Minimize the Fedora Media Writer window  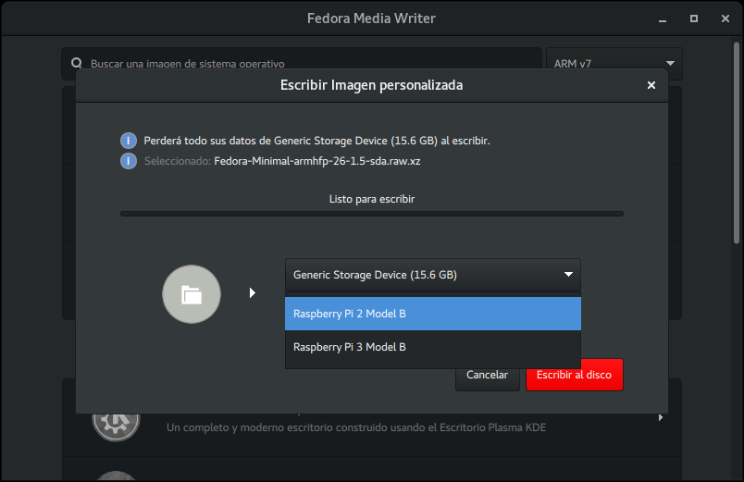(x=663, y=19)
